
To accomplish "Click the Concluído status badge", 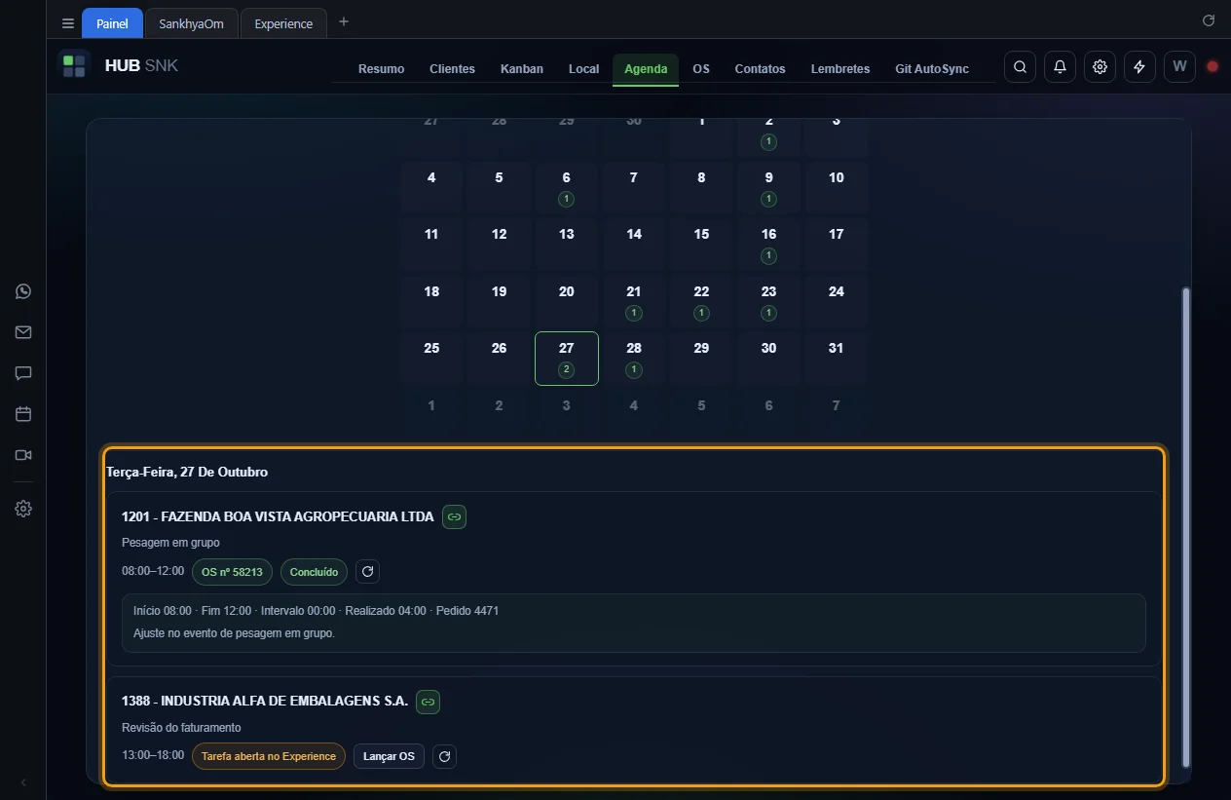I will click(x=314, y=572).
